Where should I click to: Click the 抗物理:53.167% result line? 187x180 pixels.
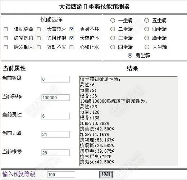pos(97,140)
